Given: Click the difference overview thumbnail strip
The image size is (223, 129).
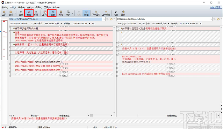Looking at the screenshot, I should [x=4, y=40].
